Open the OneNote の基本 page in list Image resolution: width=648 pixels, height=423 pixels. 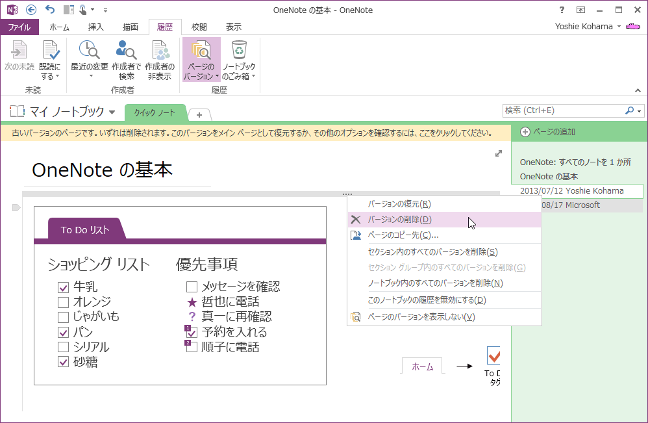coord(549,177)
